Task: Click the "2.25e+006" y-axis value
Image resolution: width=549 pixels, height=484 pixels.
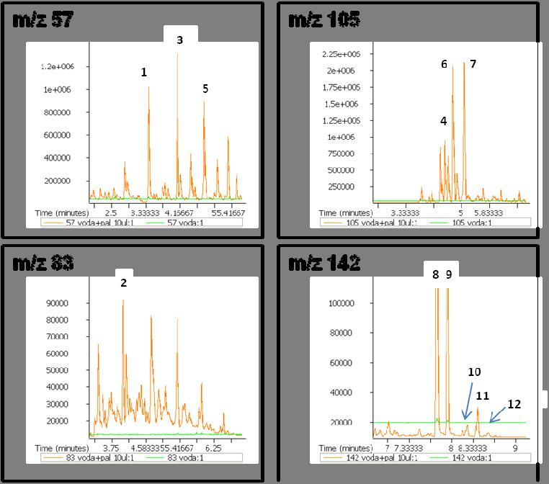Action: (342, 54)
